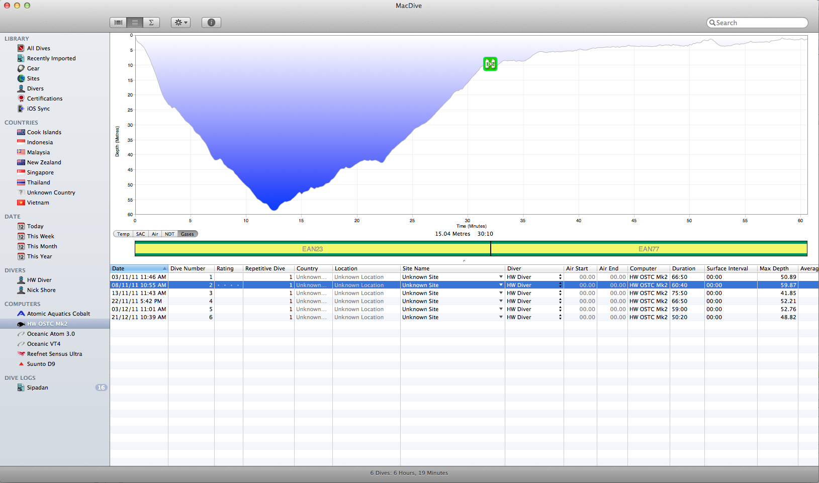Open iOS Sync in the sidebar

pos(38,109)
